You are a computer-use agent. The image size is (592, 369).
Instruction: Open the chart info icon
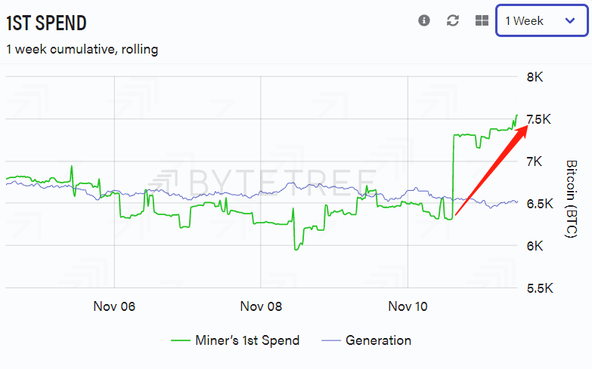pyautogui.click(x=424, y=20)
